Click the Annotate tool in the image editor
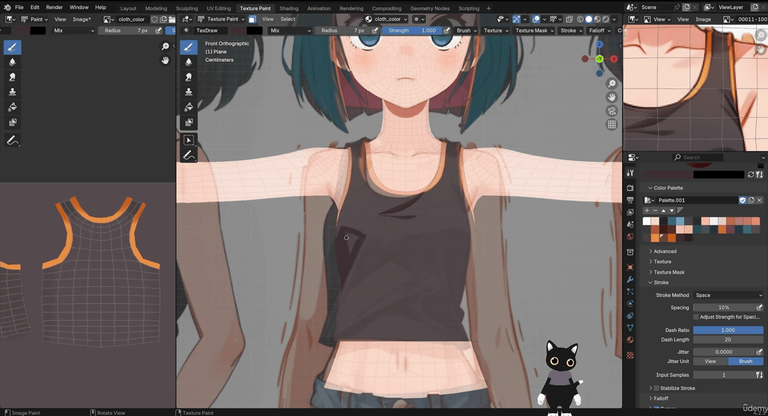The height and width of the screenshot is (416, 768). (12, 140)
